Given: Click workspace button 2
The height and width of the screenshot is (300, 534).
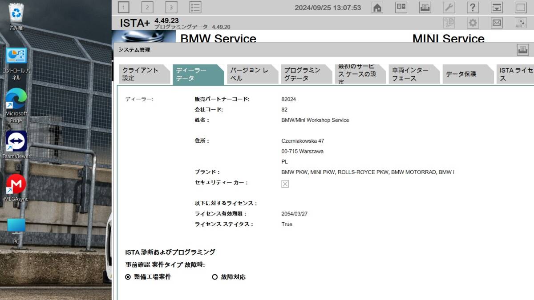Looking at the screenshot, I should click(147, 7).
